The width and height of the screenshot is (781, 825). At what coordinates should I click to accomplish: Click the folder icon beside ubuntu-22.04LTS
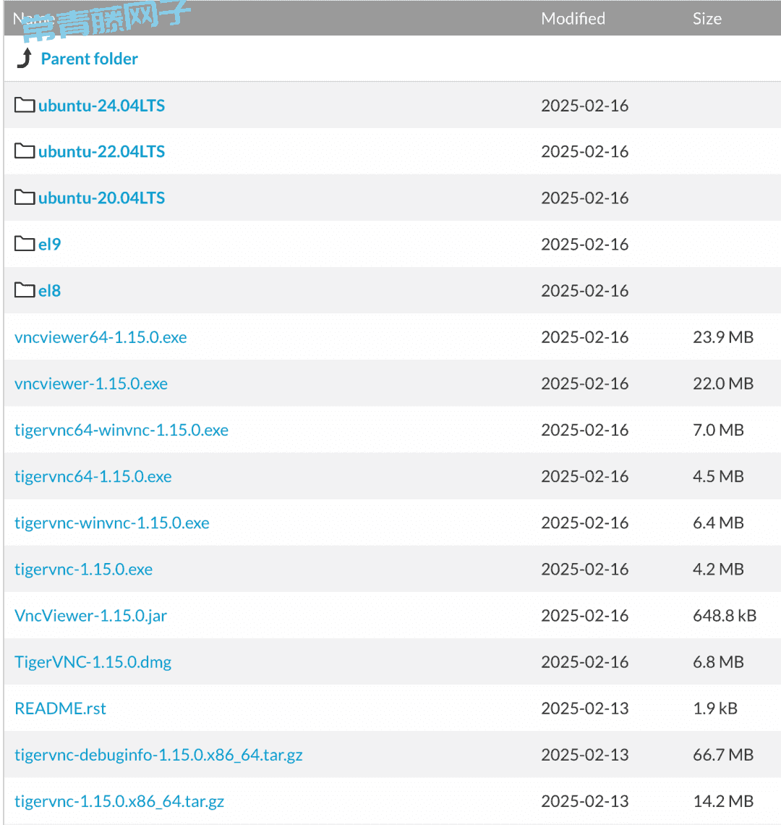click(x=24, y=151)
